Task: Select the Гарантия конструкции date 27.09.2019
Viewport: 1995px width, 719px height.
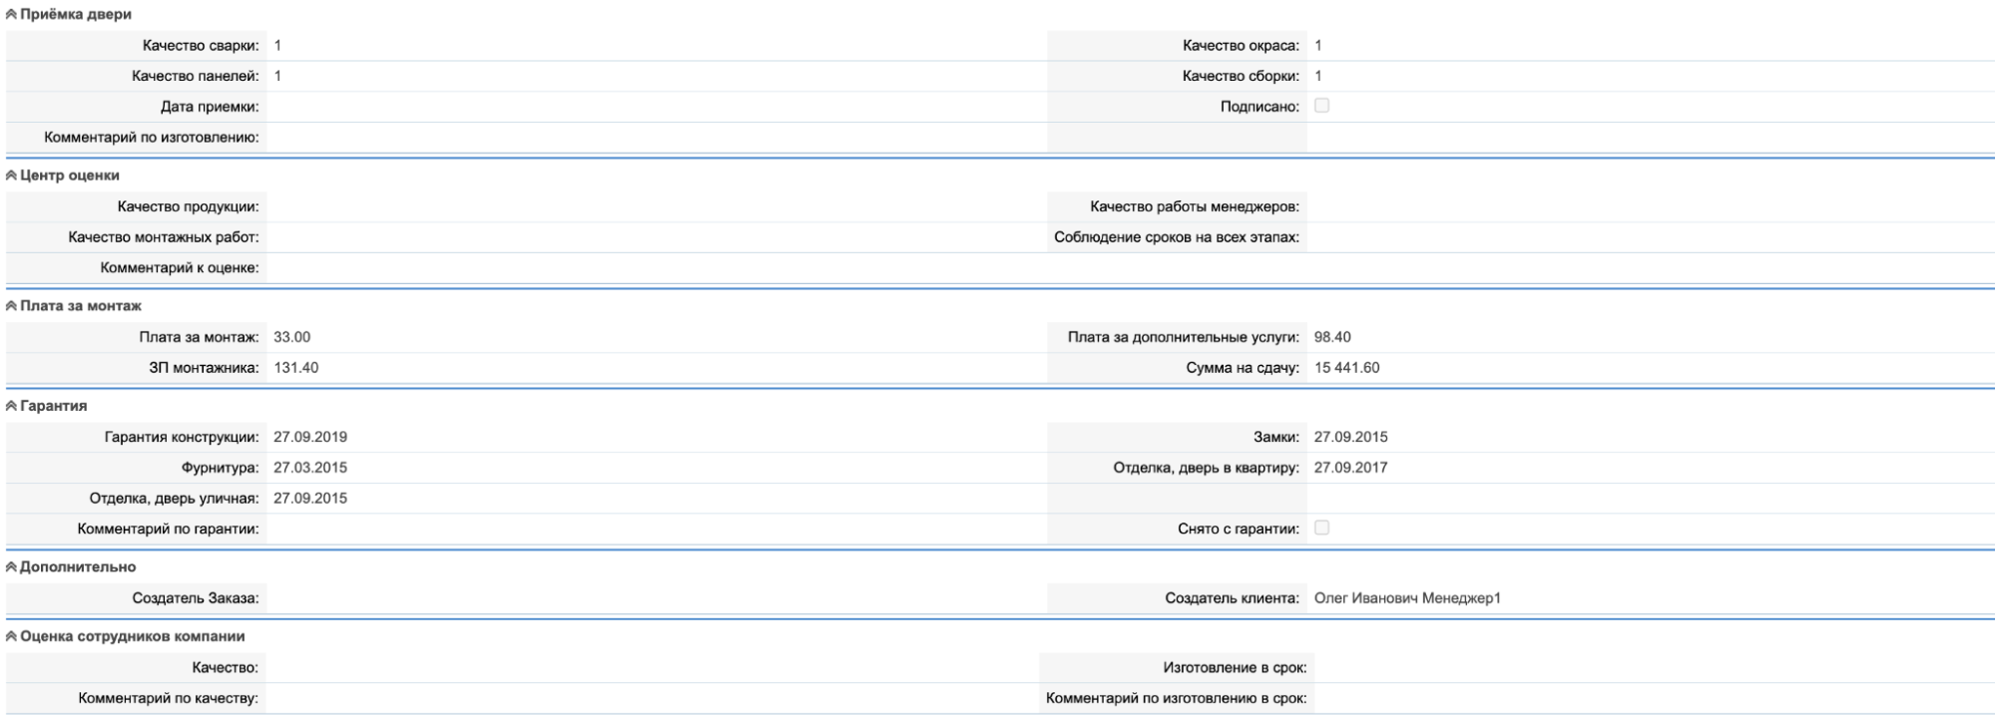Action: [310, 437]
